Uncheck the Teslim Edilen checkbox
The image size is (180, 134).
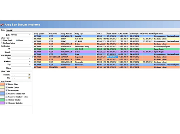7,87
